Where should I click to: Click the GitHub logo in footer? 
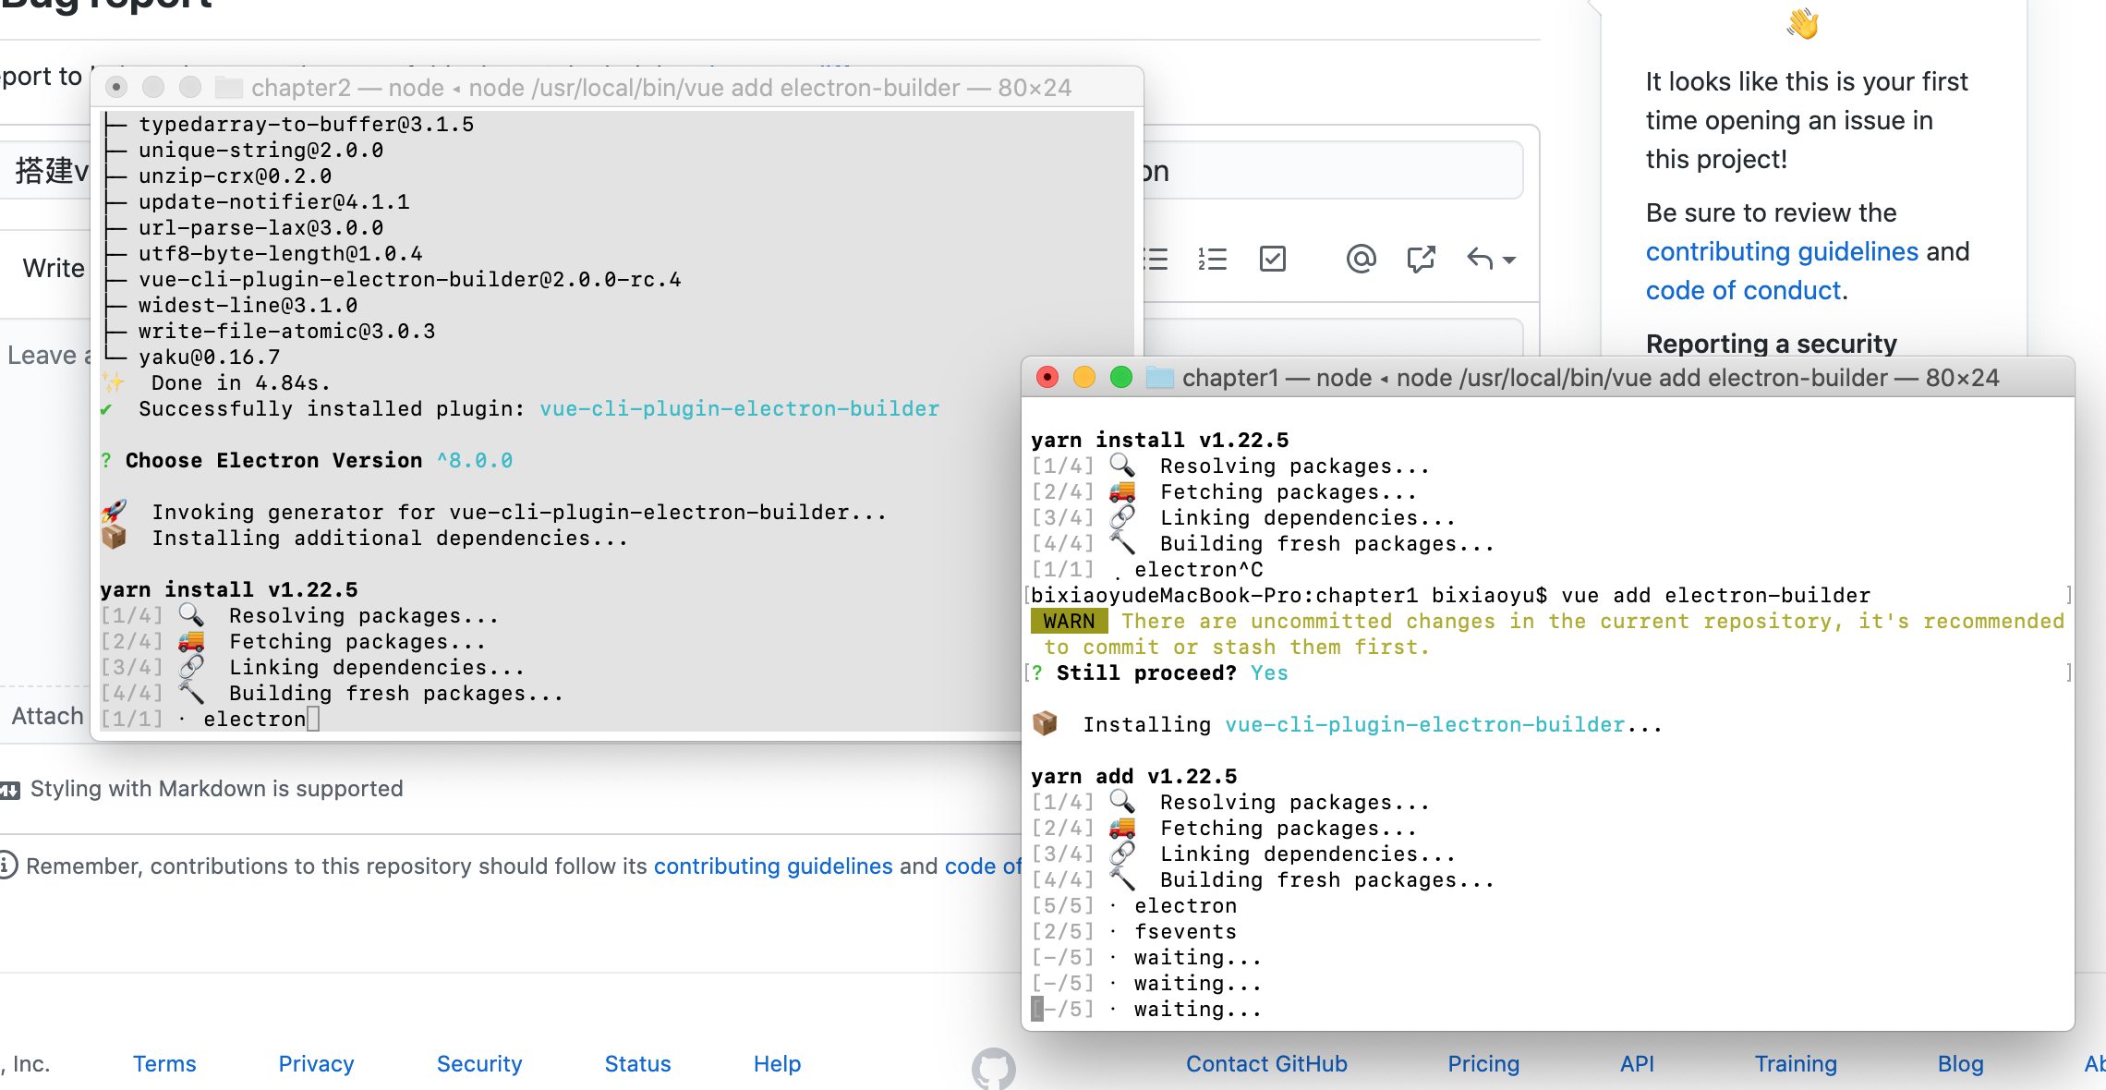(993, 1068)
